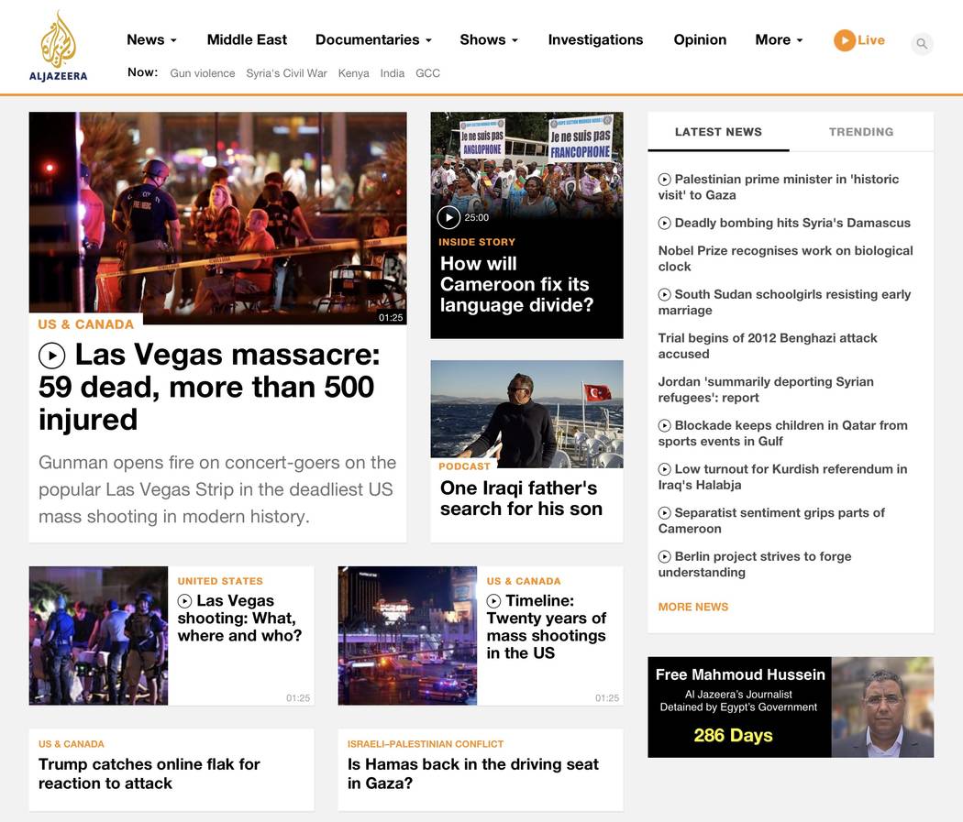The height and width of the screenshot is (822, 963).
Task: Open the Middle East section
Action: [247, 40]
